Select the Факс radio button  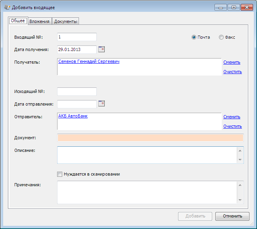(x=221, y=37)
